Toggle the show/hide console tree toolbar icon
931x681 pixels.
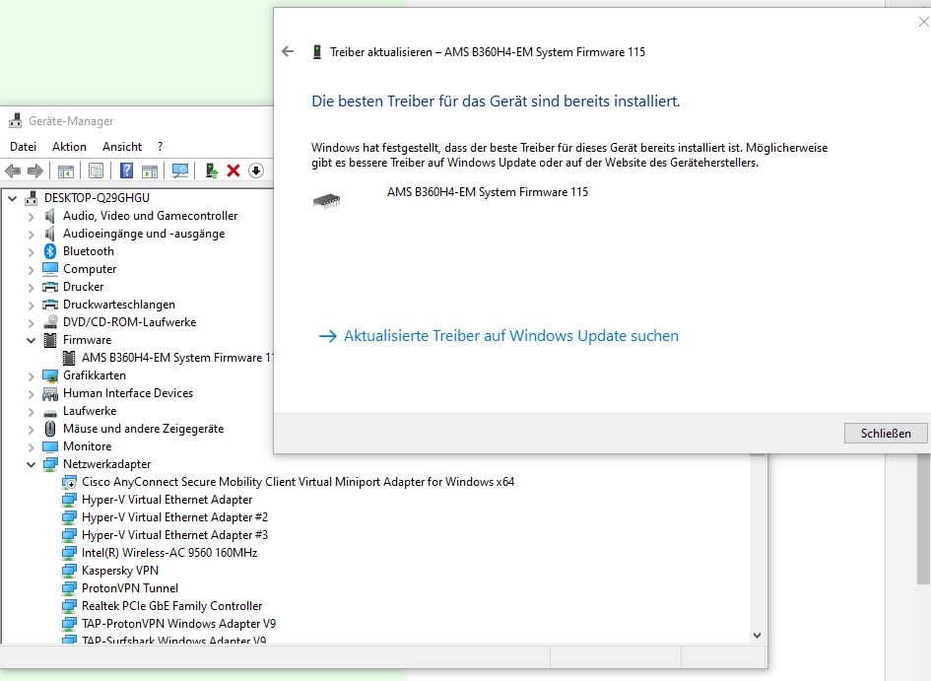pos(66,171)
